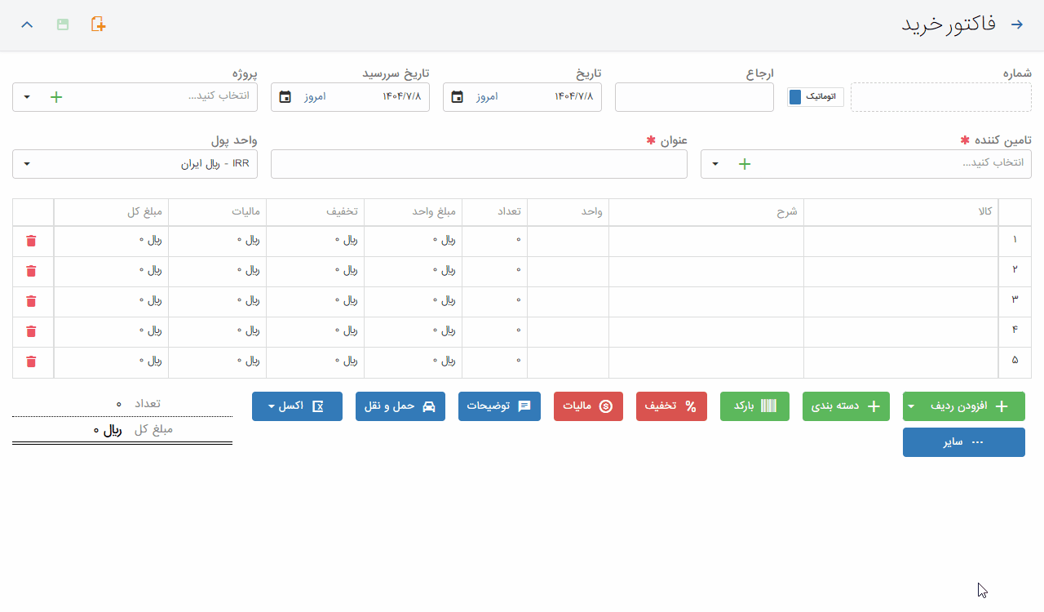The width and height of the screenshot is (1044, 612).
Task: Collapse the header with the chevron up
Action: point(27,24)
